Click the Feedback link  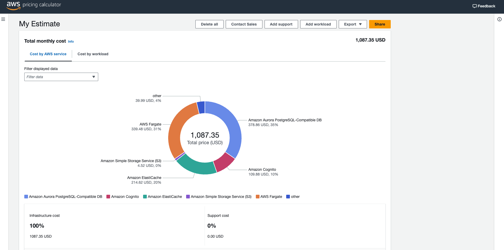pyautogui.click(x=484, y=6)
